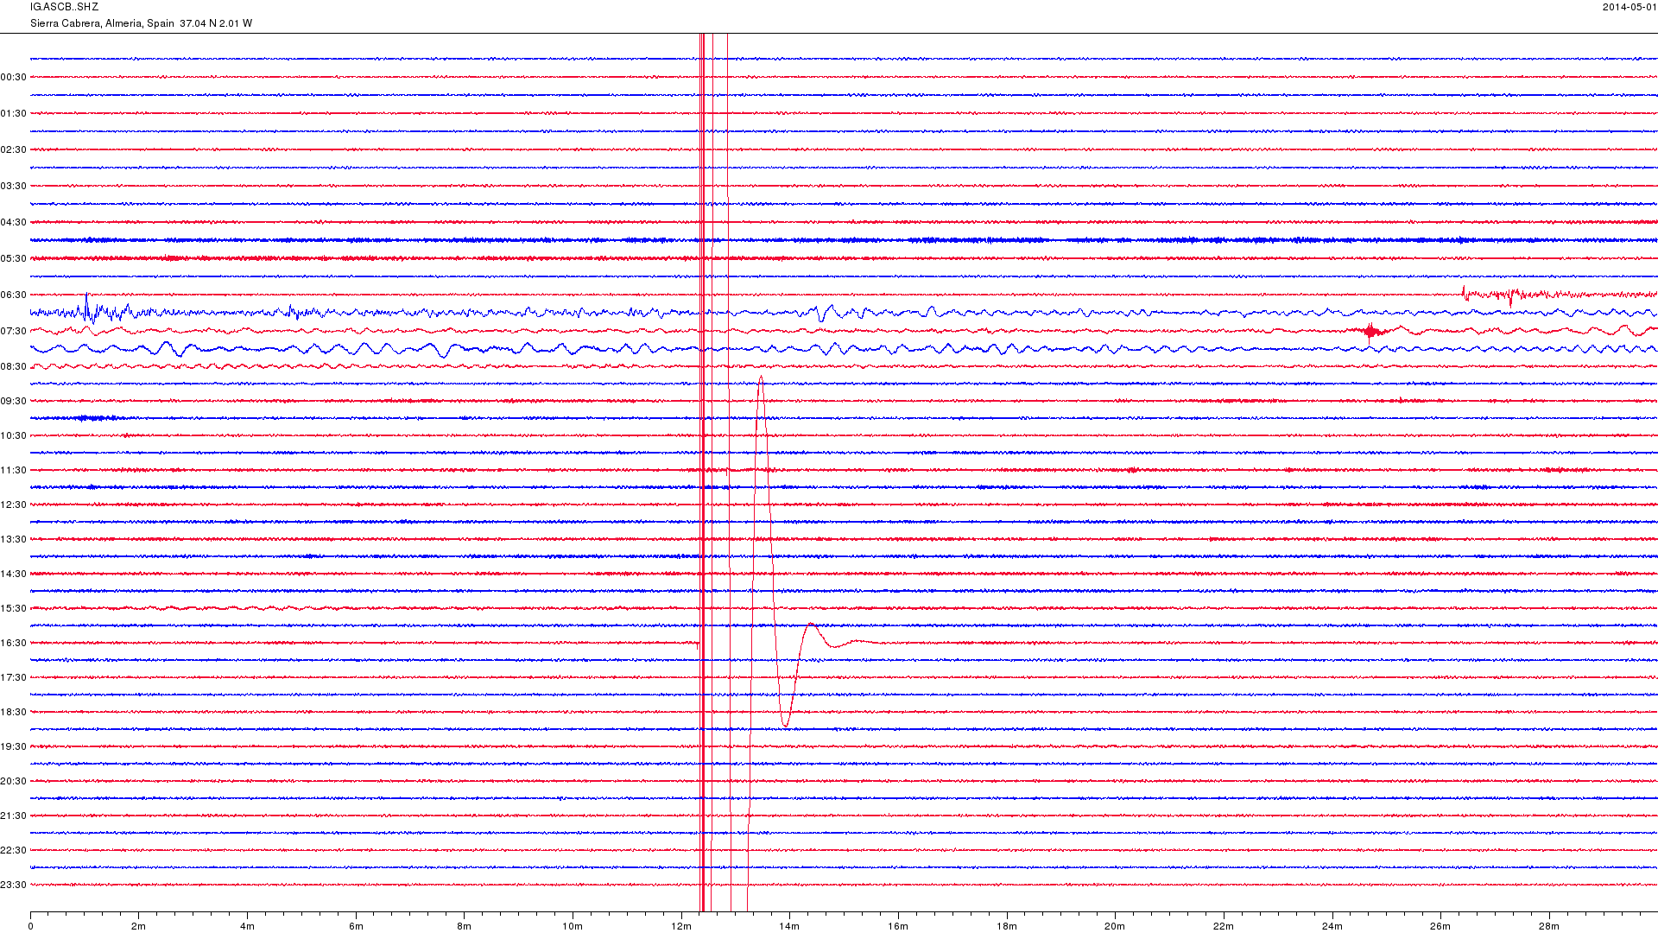
Task: Click the 01:30 time label
Action: [14, 114]
